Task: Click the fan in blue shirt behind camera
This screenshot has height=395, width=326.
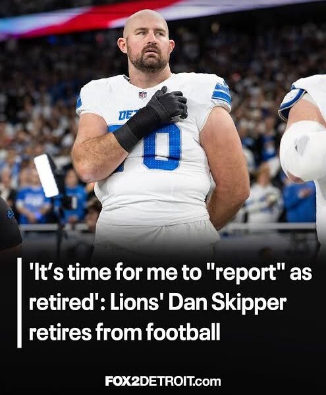Action: click(33, 204)
